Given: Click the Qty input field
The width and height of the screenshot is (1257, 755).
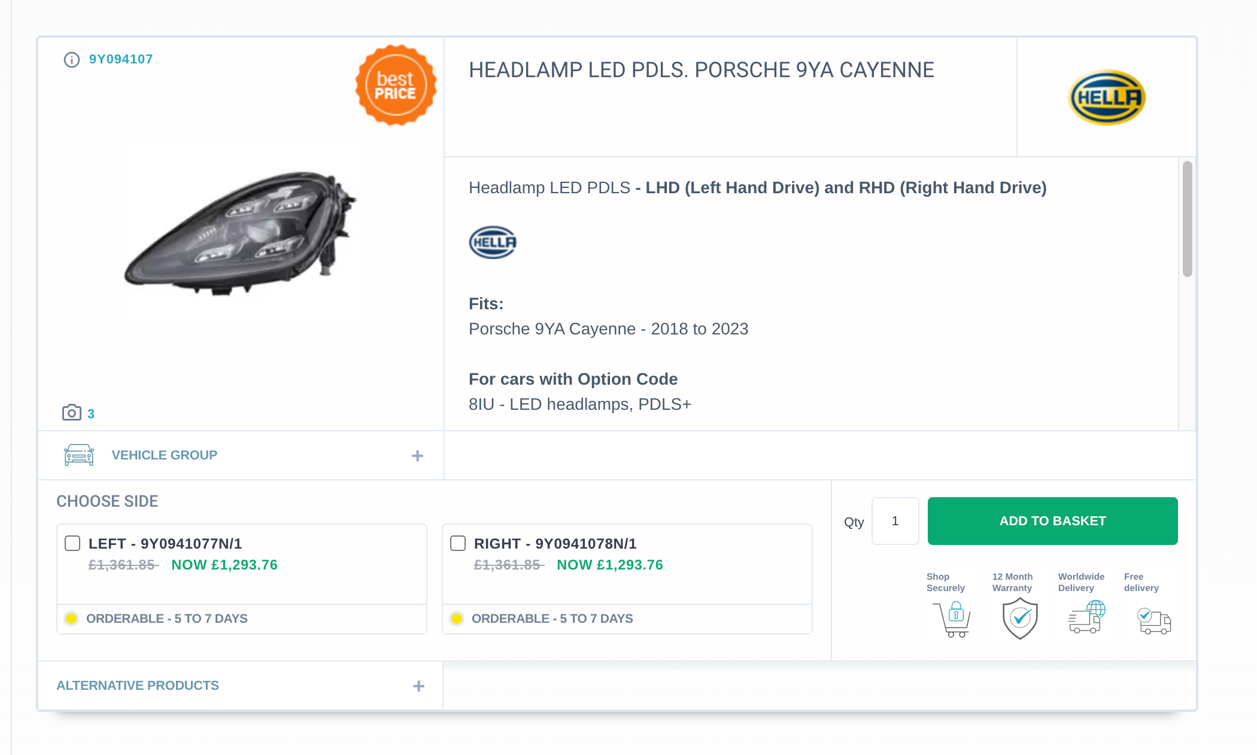Looking at the screenshot, I should click(x=895, y=521).
